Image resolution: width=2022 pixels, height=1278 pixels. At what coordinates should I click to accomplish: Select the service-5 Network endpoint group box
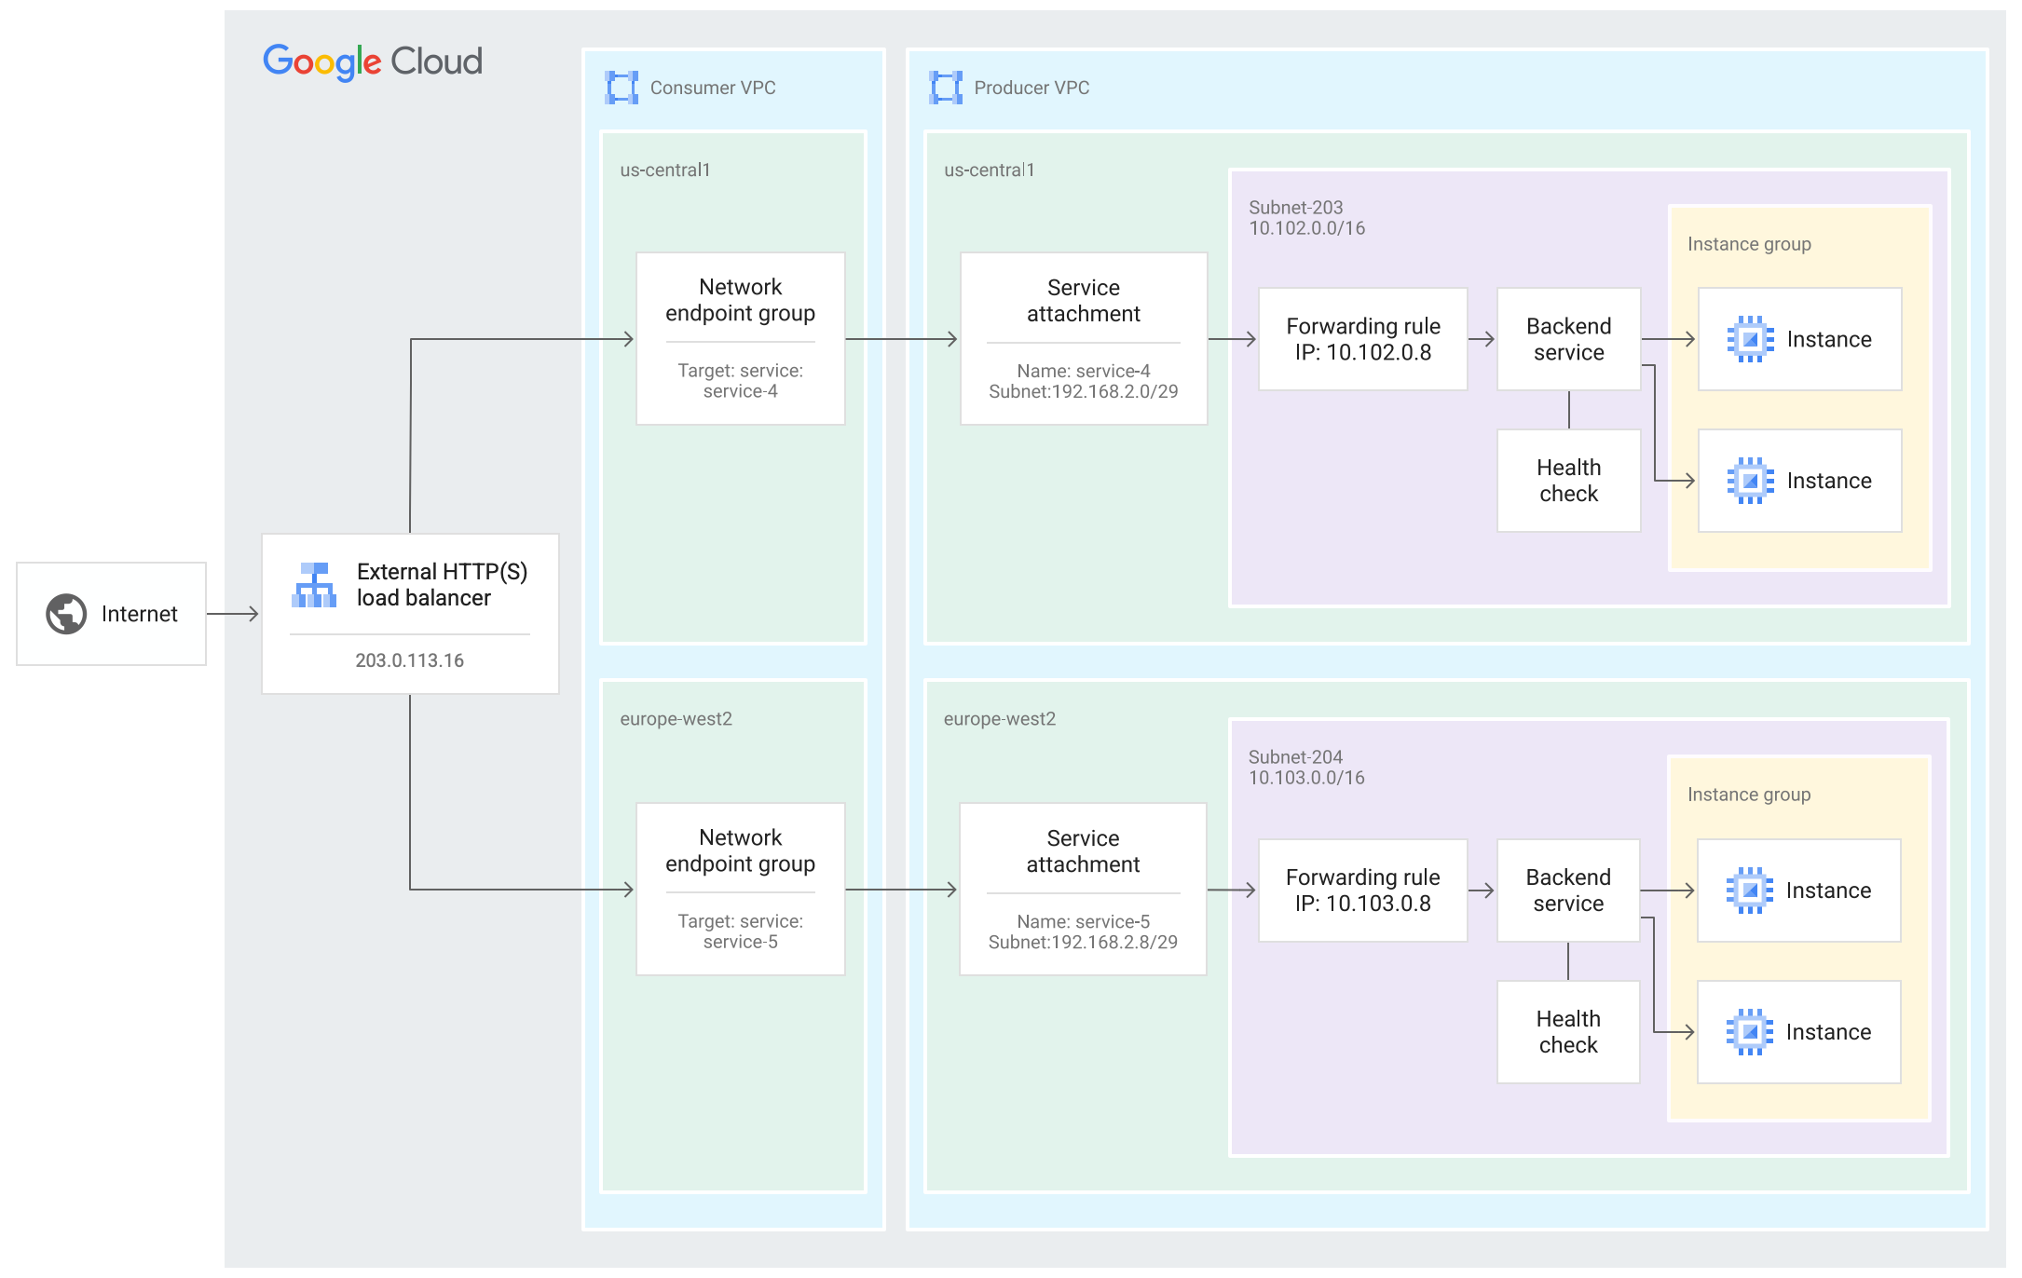(741, 889)
